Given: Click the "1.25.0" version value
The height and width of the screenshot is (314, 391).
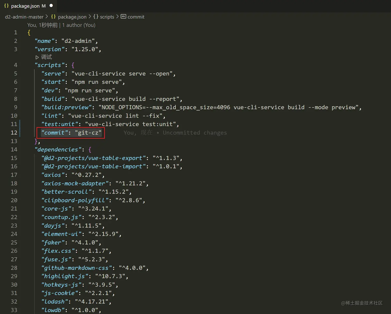Looking at the screenshot, I should 85,49.
